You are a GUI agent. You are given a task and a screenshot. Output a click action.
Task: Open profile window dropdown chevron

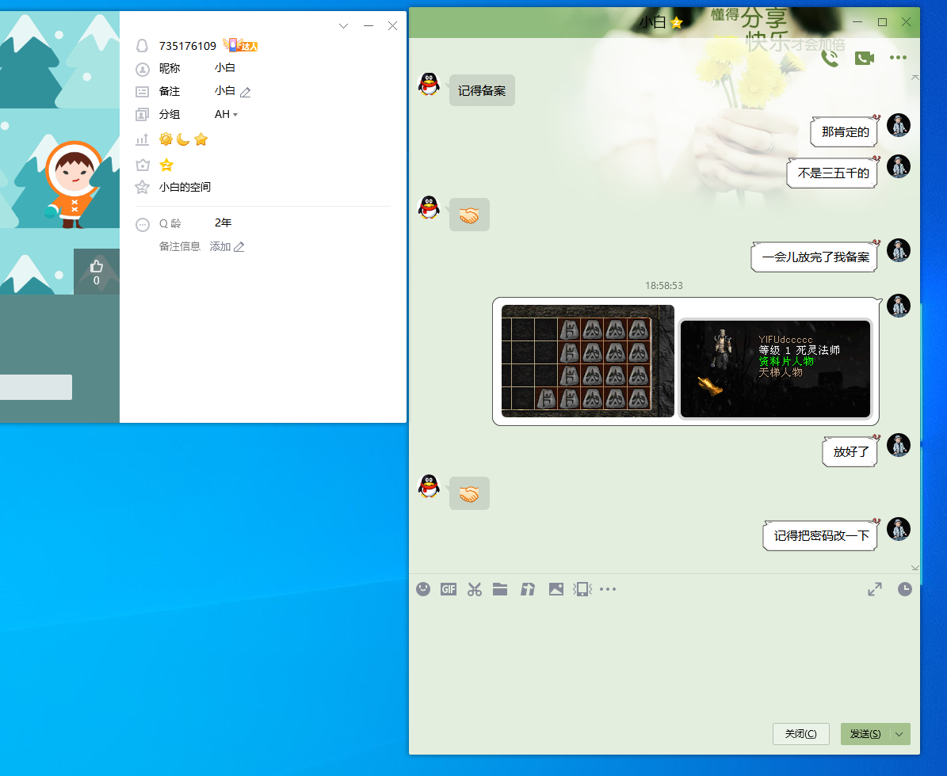[343, 26]
